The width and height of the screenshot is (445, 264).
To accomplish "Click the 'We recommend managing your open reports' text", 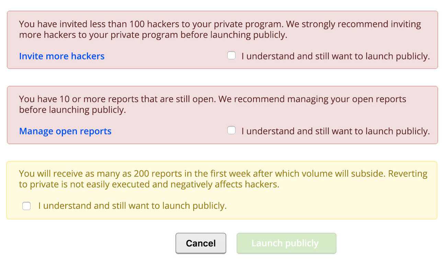I will click(312, 99).
